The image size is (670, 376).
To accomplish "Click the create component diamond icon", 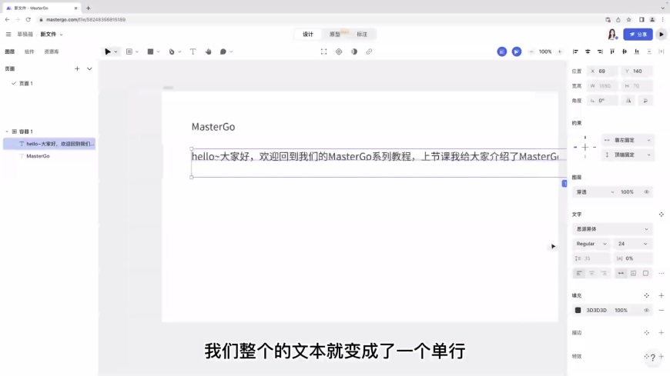I will tap(339, 52).
